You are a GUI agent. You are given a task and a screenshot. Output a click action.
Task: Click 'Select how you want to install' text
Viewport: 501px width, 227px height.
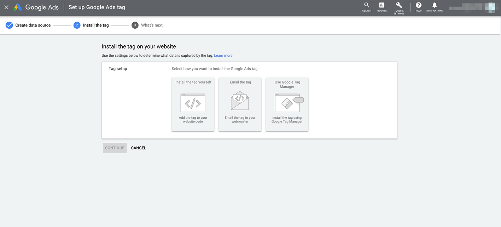tap(215, 69)
